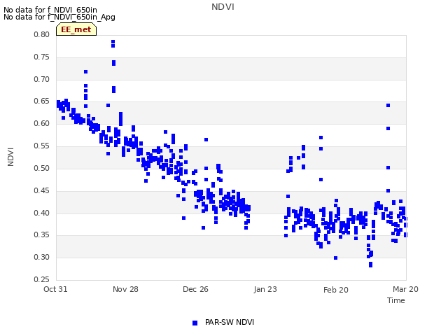Click the Time axis label
The height and width of the screenshot is (336, 448).
click(x=396, y=300)
